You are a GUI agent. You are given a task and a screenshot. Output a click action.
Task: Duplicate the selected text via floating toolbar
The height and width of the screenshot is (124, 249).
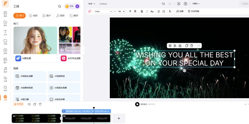coord(187,46)
